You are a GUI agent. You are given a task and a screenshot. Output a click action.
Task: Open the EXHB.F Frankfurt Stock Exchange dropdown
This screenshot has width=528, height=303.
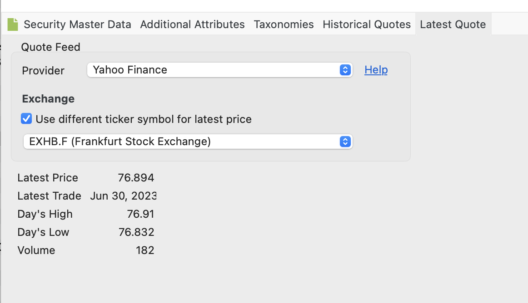(188, 142)
